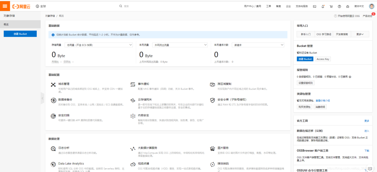Click the help icon beside 报警规则 status
The height and width of the screenshot is (172, 377).
pos(350,77)
